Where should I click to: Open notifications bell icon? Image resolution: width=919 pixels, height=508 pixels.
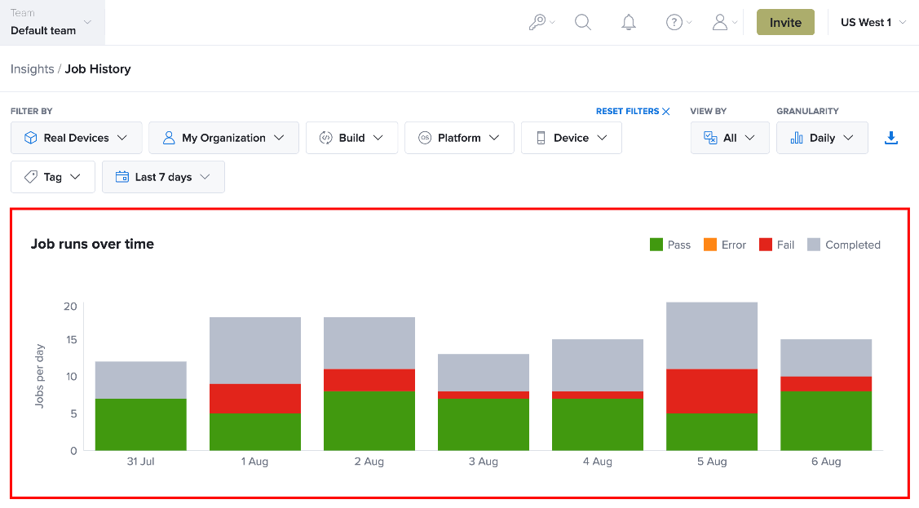click(x=628, y=22)
